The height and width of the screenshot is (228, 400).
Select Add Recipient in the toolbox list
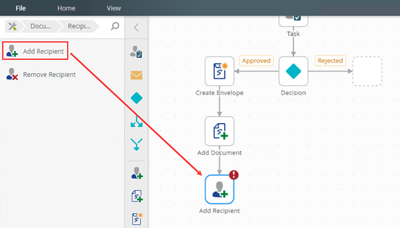[x=35, y=51]
